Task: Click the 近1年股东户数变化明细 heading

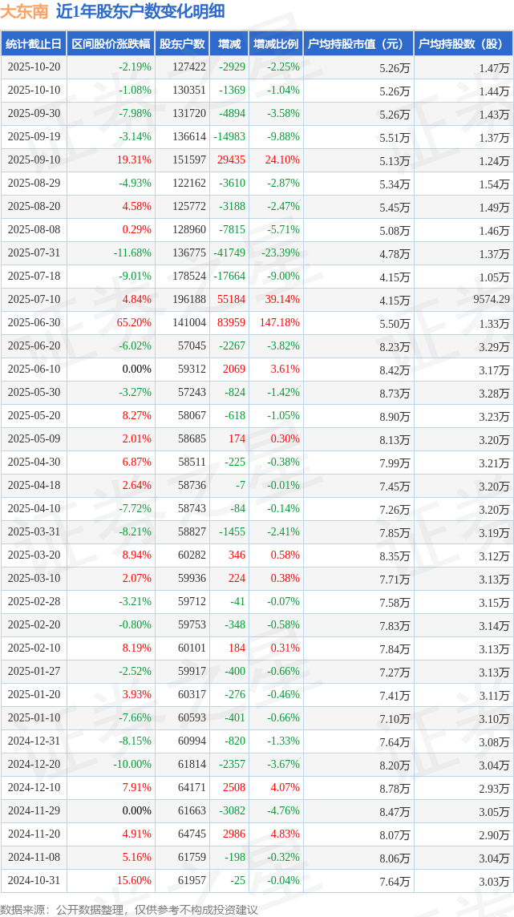Action: (140, 11)
